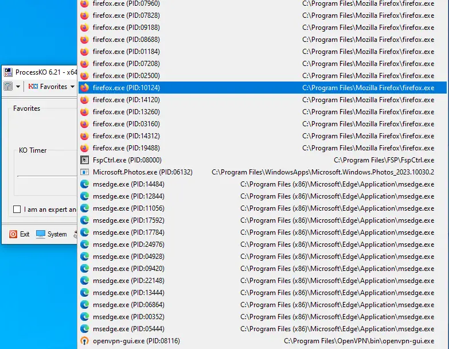Click Firefox icon beside PID:07208
The height and width of the screenshot is (349, 449).
(x=84, y=64)
